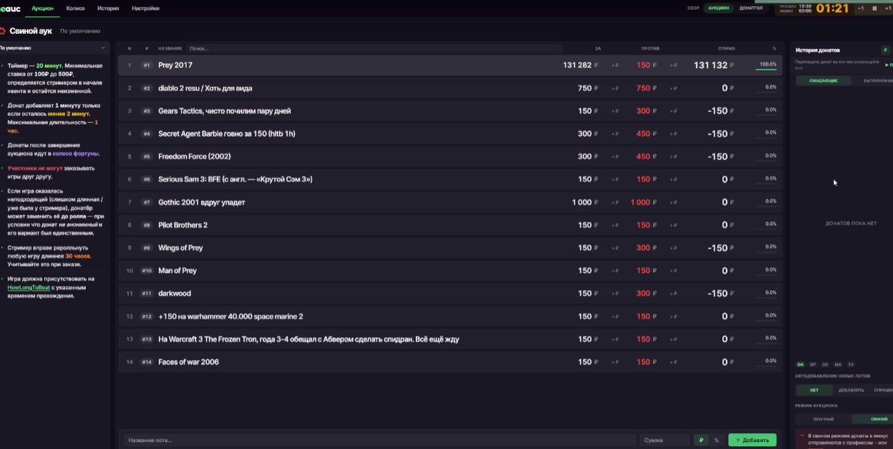This screenshot has height=449, width=893.
Task: Click the green Добавить button
Action: [752, 440]
